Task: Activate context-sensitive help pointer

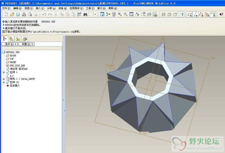Action: (x=221, y=14)
